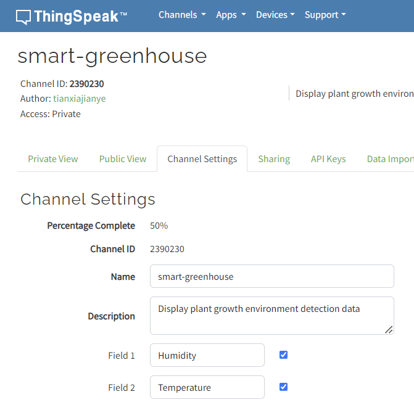Click the smart-greenhouse page title
The image size is (414, 405).
[x=112, y=56]
